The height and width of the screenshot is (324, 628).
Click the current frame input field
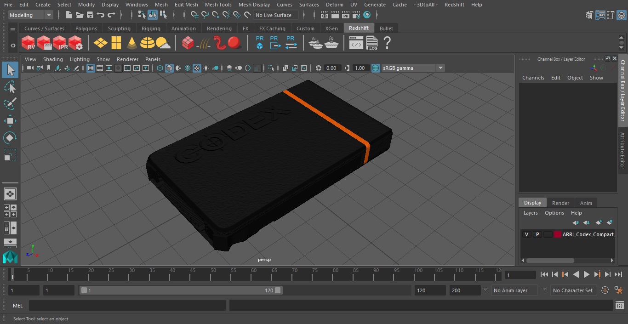click(520, 275)
